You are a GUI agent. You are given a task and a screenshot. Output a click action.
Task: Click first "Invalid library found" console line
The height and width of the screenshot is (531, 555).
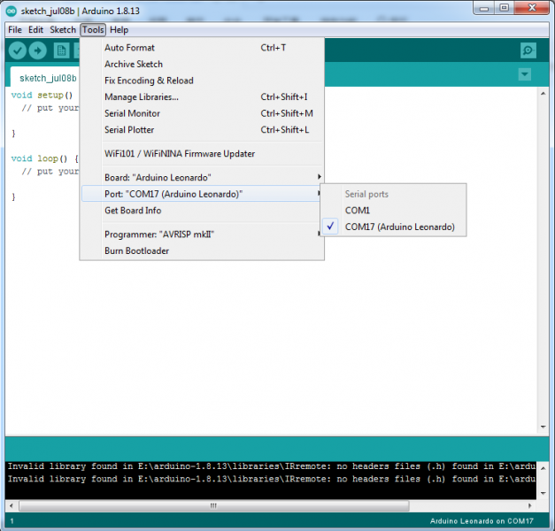[x=272, y=466]
